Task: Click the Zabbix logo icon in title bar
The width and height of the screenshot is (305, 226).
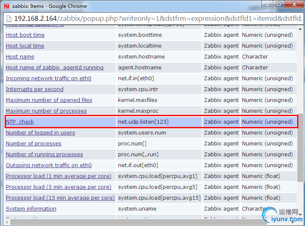Action: (x=7, y=6)
